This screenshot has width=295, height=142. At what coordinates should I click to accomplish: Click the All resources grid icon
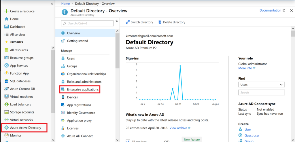[x=7, y=50]
